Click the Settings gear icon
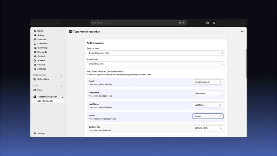This screenshot has height=156, width=277. tap(35, 133)
